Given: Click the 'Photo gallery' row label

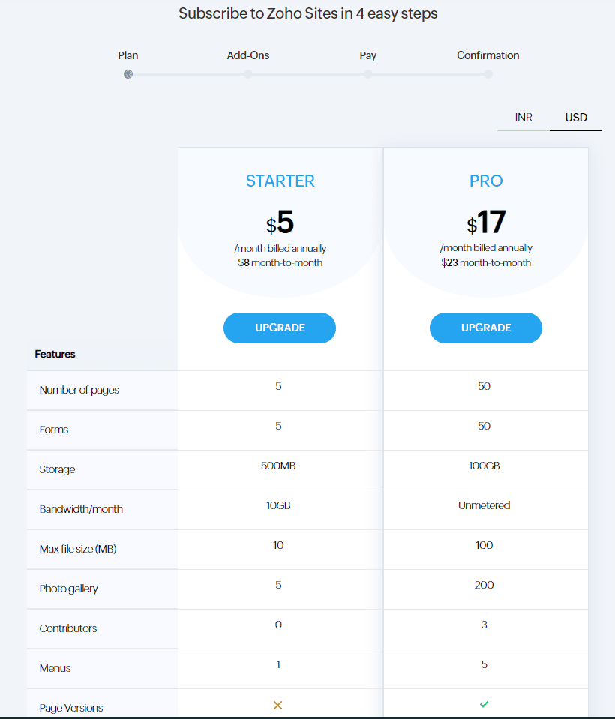Looking at the screenshot, I should (x=69, y=589).
